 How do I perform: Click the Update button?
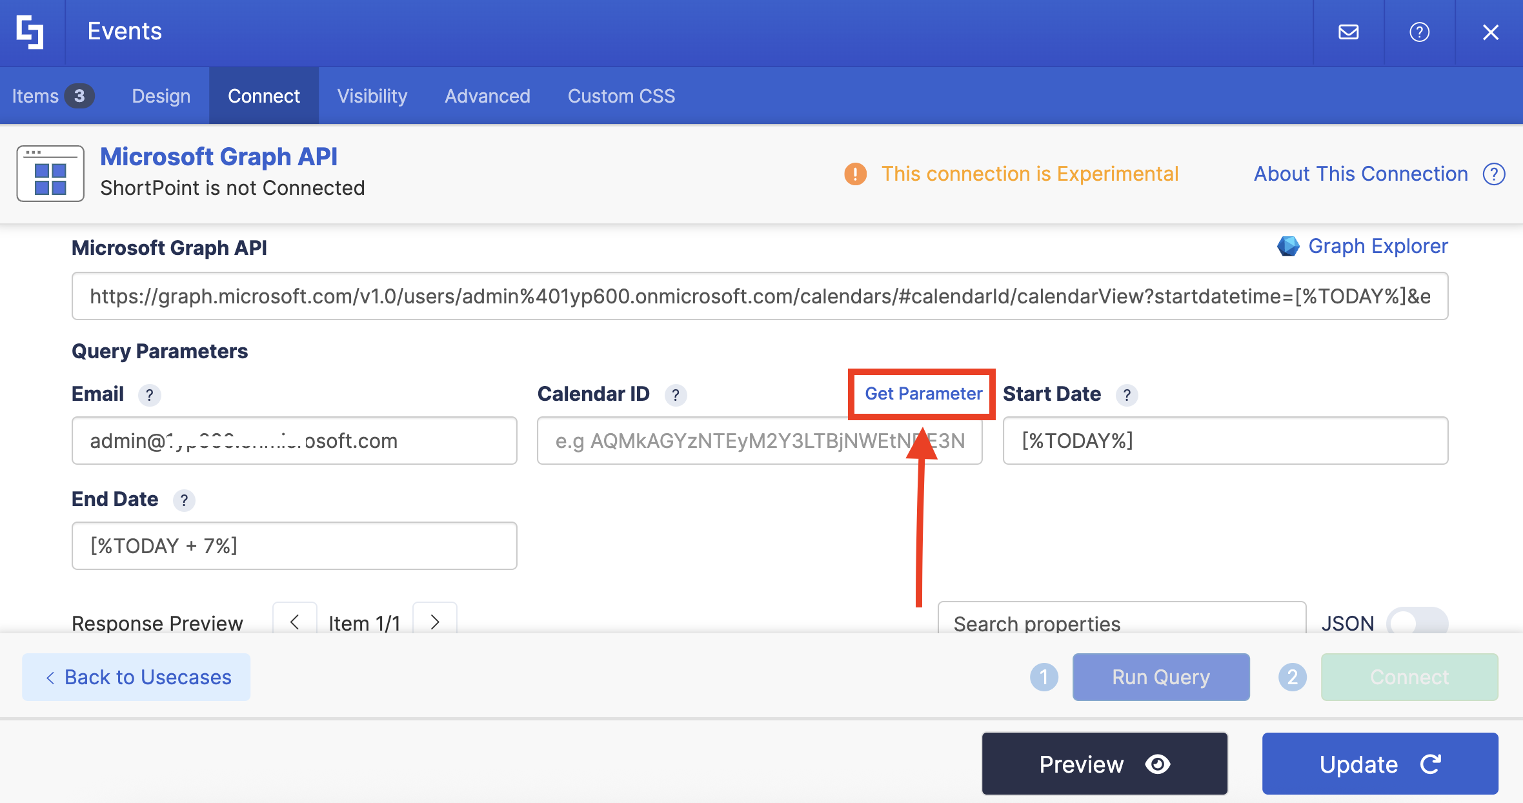(x=1380, y=764)
